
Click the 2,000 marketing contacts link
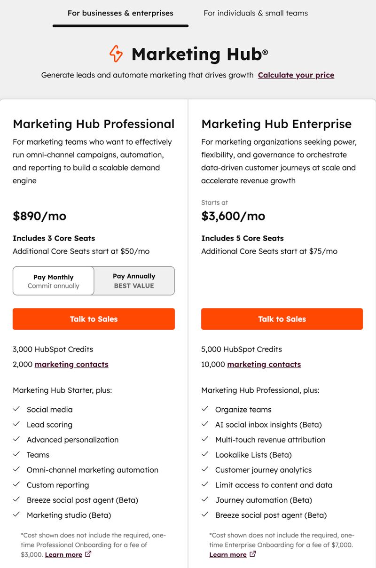coord(71,364)
